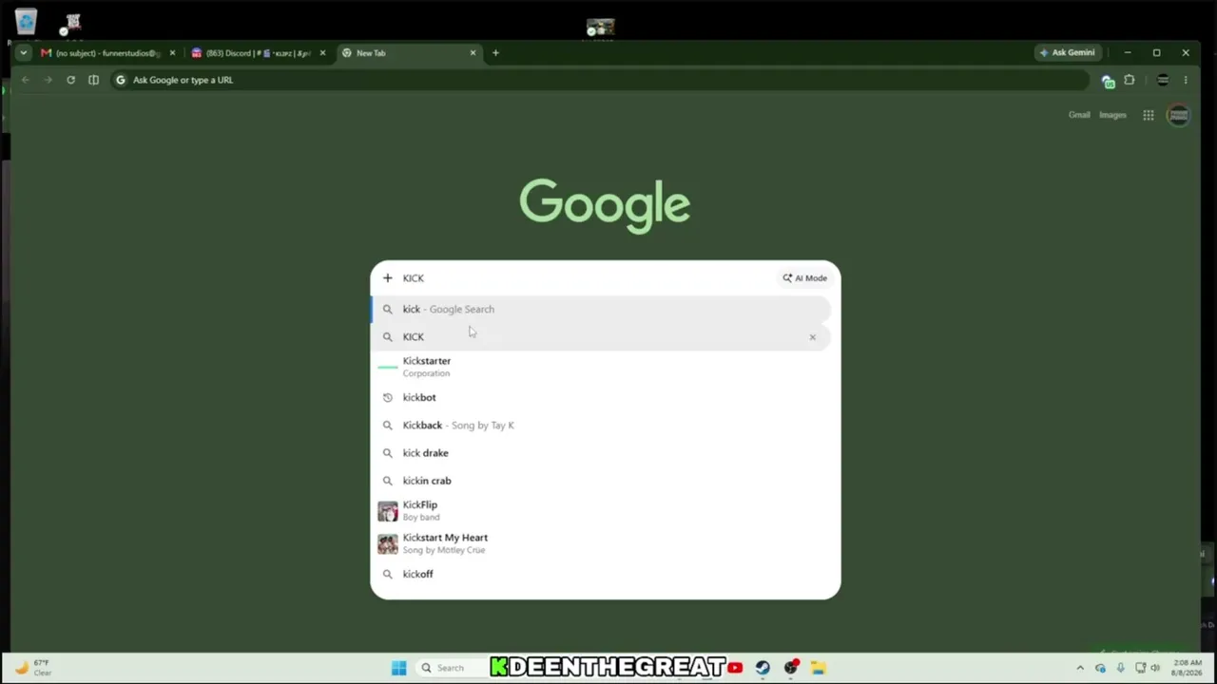Select the 'kickin crab' suggestion
This screenshot has height=684, width=1217.
pos(601,480)
